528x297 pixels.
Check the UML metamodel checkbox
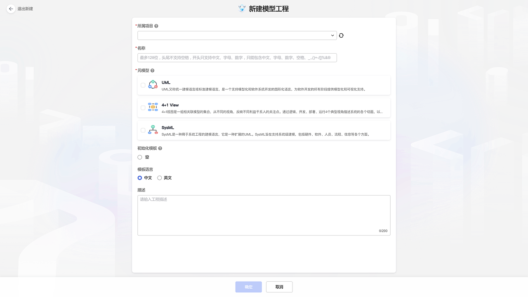[143, 85]
